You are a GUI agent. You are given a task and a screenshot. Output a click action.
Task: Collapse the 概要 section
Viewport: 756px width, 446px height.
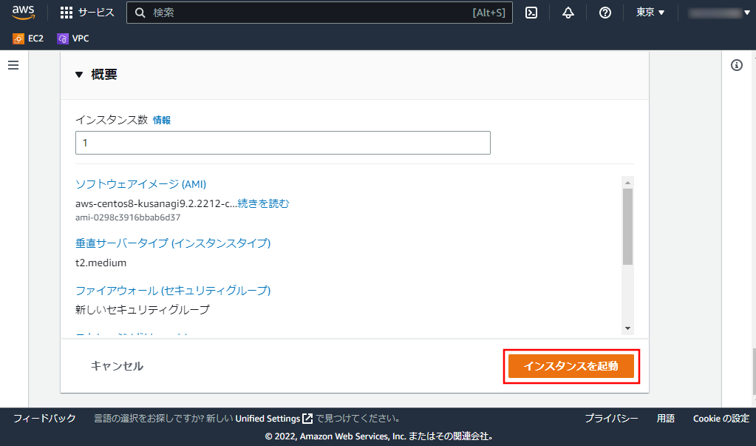pos(80,75)
